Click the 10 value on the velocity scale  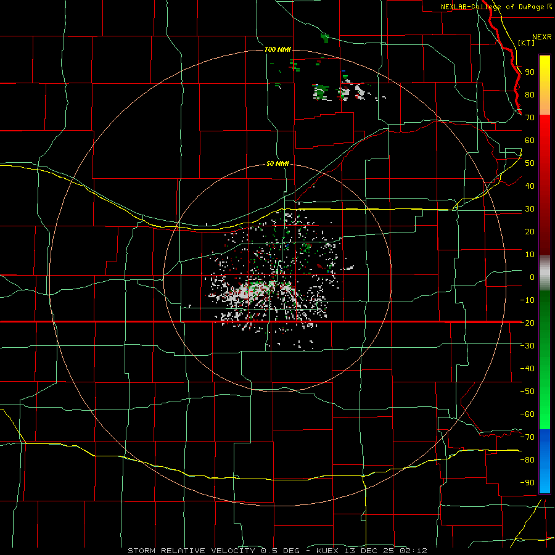click(x=530, y=255)
